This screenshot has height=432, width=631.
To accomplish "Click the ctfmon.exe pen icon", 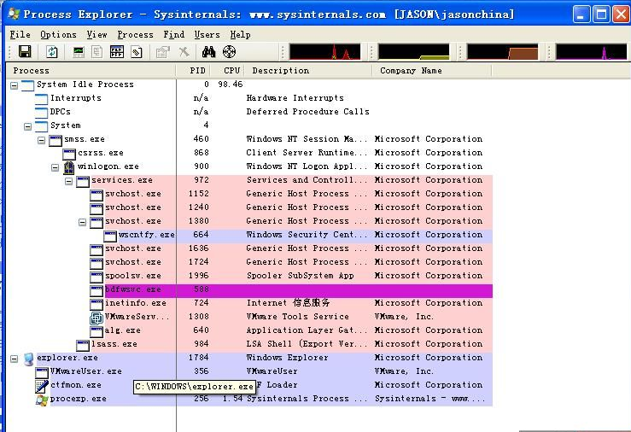I will pyautogui.click(x=42, y=386).
